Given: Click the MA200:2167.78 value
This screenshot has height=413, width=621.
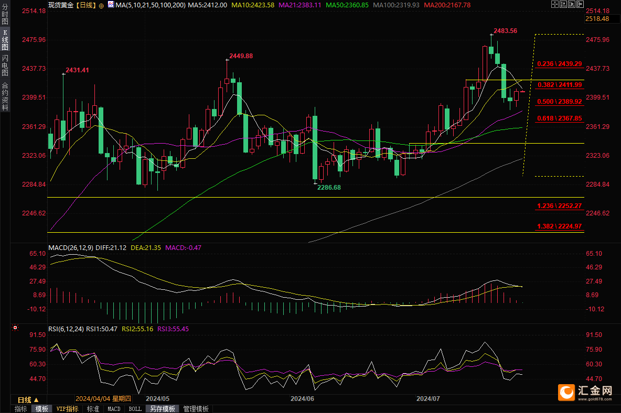Looking at the screenshot, I should [447, 5].
